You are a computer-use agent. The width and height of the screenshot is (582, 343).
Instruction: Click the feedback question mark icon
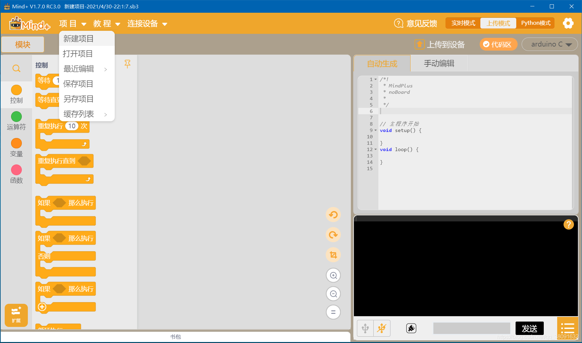(x=399, y=23)
